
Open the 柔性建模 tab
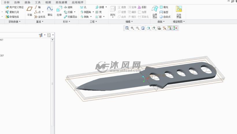(x=61, y=2)
